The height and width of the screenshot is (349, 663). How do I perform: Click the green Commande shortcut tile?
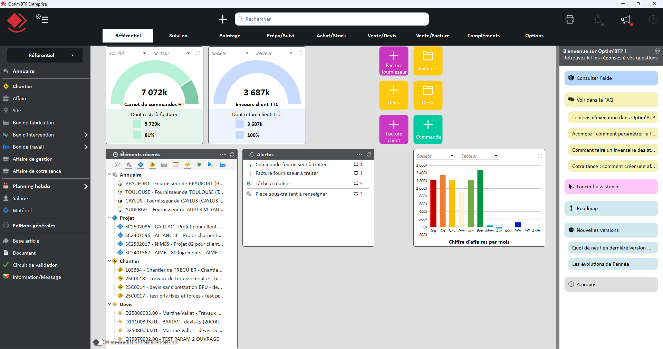point(428,129)
